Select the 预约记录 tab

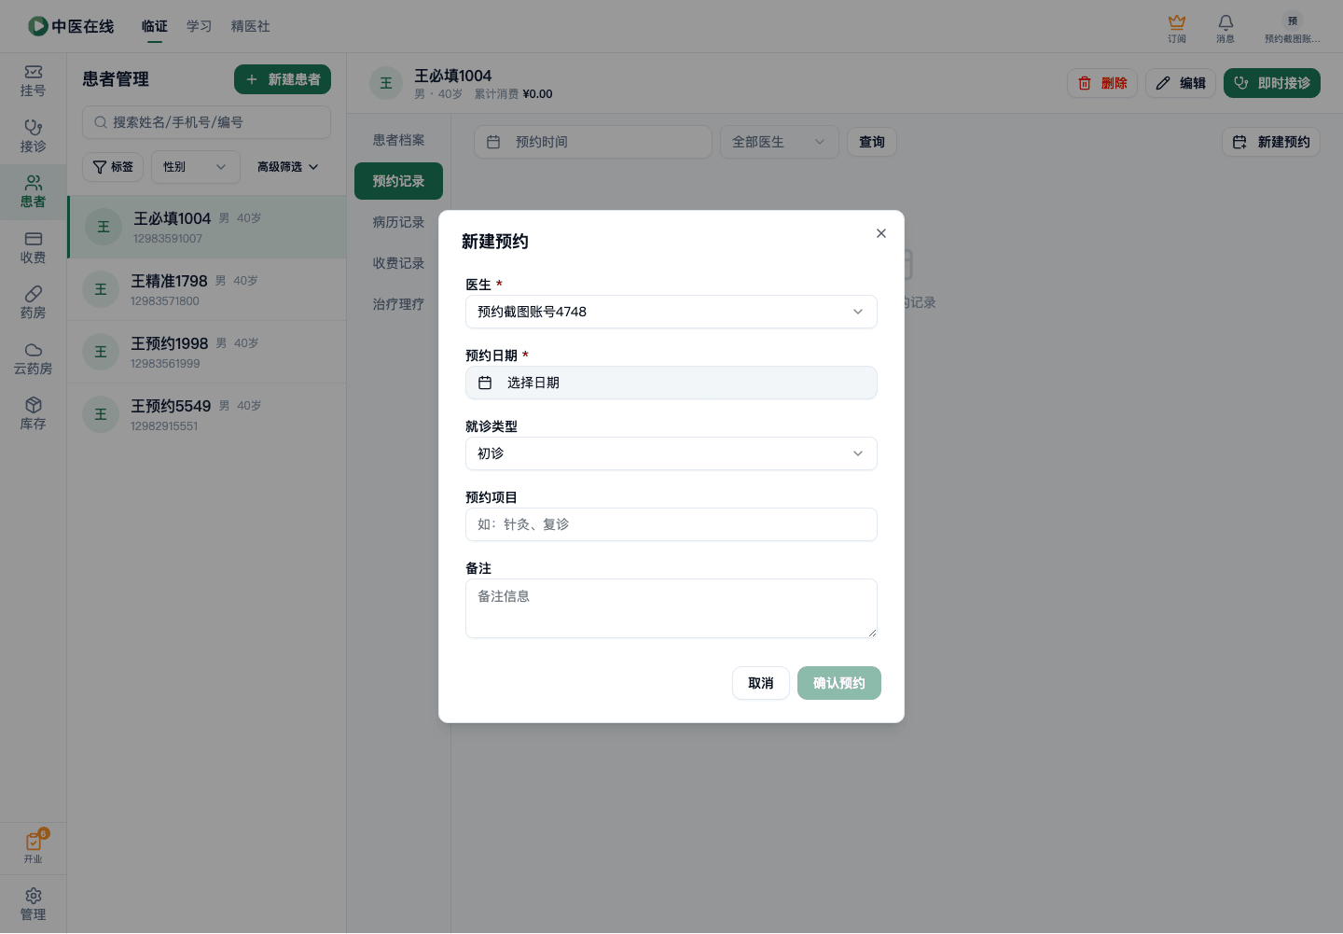click(398, 181)
